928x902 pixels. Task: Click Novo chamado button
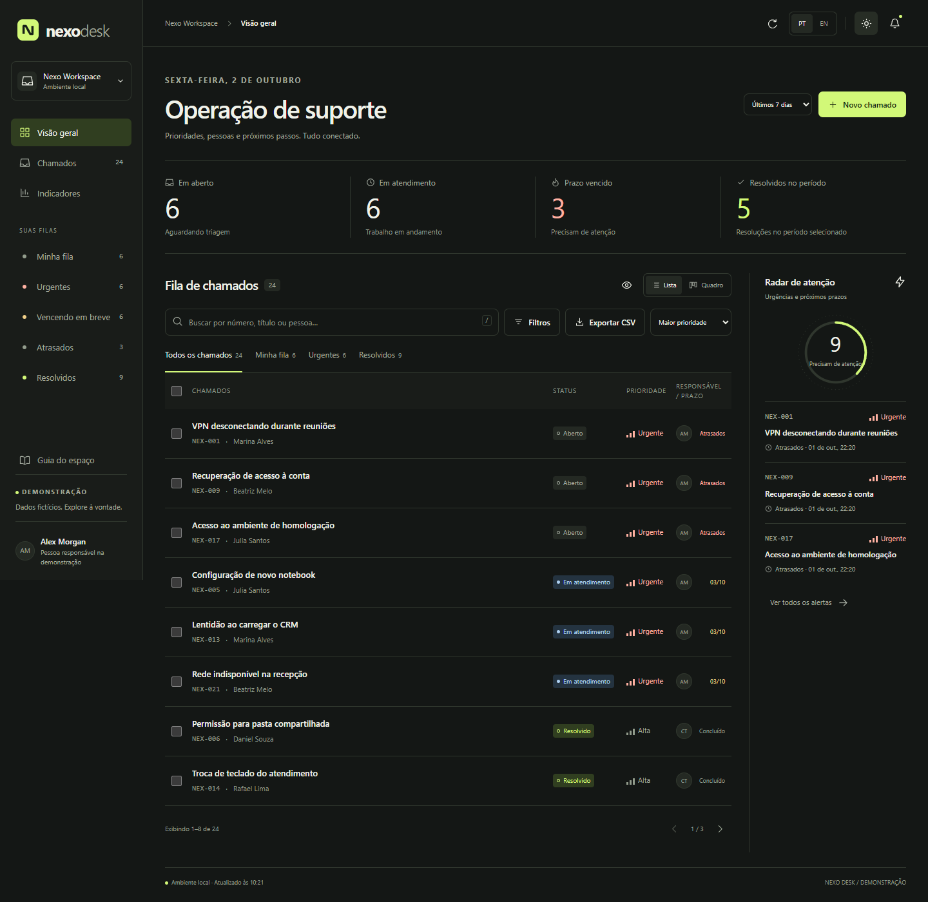pyautogui.click(x=862, y=104)
